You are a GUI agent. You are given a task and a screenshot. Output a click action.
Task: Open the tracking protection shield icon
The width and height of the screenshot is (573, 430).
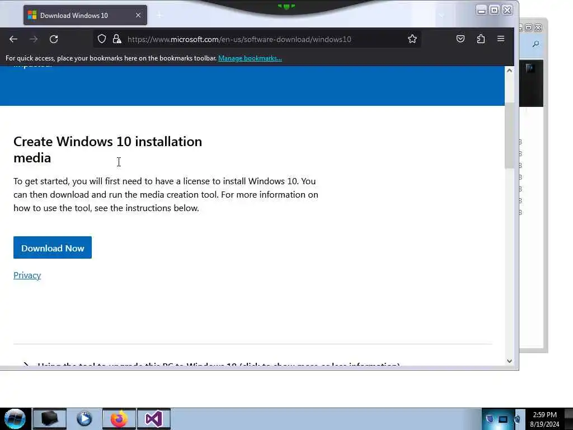click(x=102, y=39)
